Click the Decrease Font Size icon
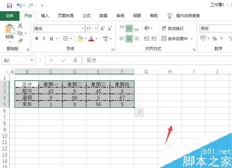 [x=110, y=29]
